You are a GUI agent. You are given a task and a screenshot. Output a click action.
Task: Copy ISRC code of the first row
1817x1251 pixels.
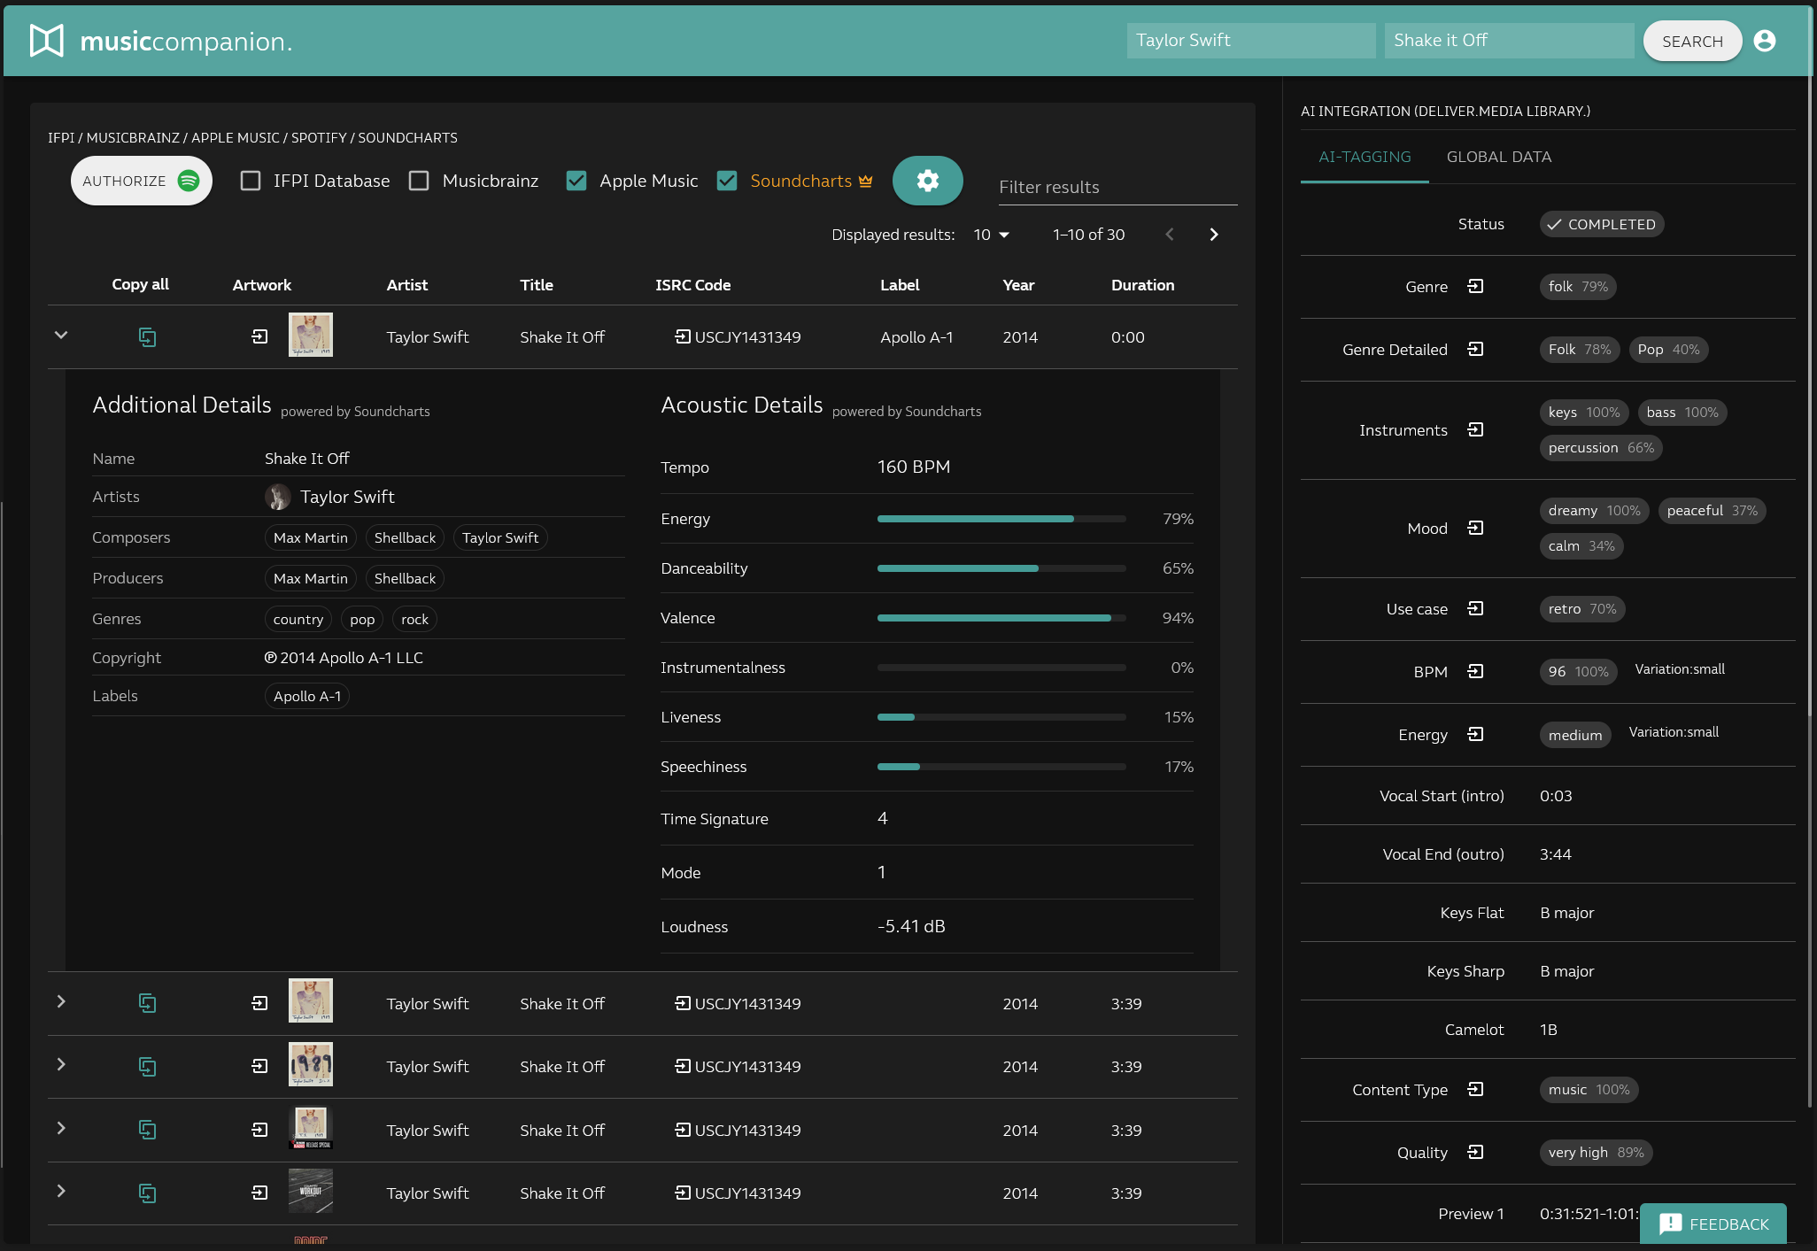[x=683, y=336]
